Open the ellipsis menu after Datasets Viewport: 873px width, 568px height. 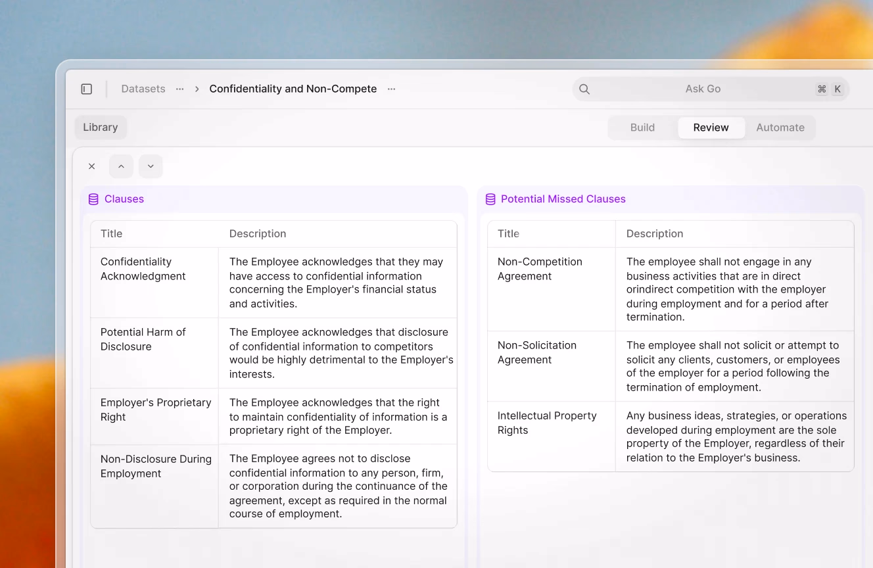[x=179, y=89]
